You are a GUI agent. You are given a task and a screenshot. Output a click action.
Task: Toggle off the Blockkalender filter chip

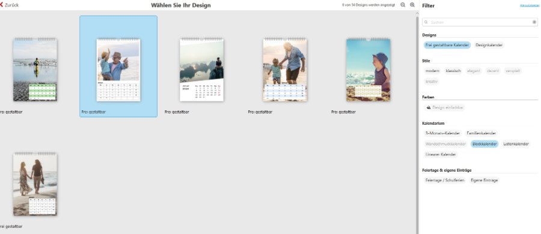tap(484, 144)
